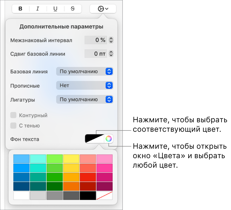Choose the magenta swatch in third row

pyautogui.click(x=104, y=177)
